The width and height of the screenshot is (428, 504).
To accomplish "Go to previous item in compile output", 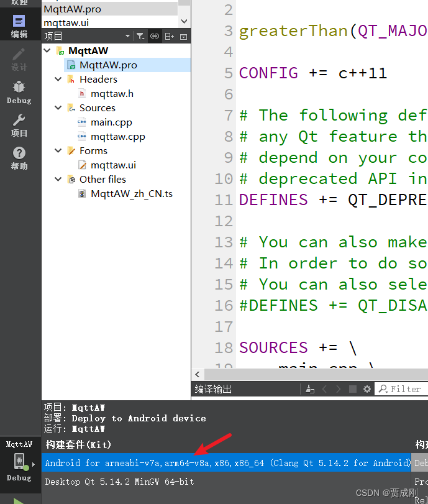I will pyautogui.click(x=324, y=389).
